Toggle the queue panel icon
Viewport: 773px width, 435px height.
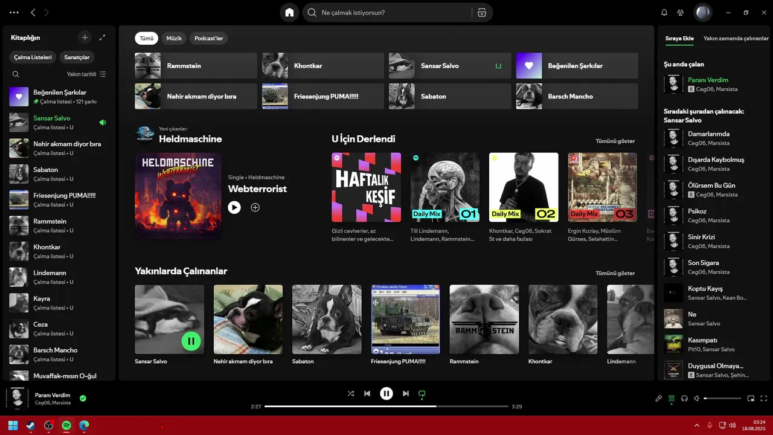point(672,398)
